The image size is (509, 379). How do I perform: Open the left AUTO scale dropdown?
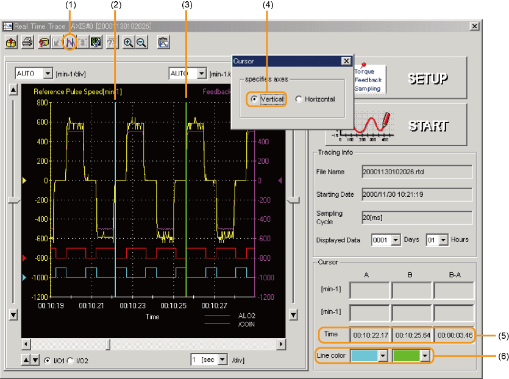pos(48,74)
